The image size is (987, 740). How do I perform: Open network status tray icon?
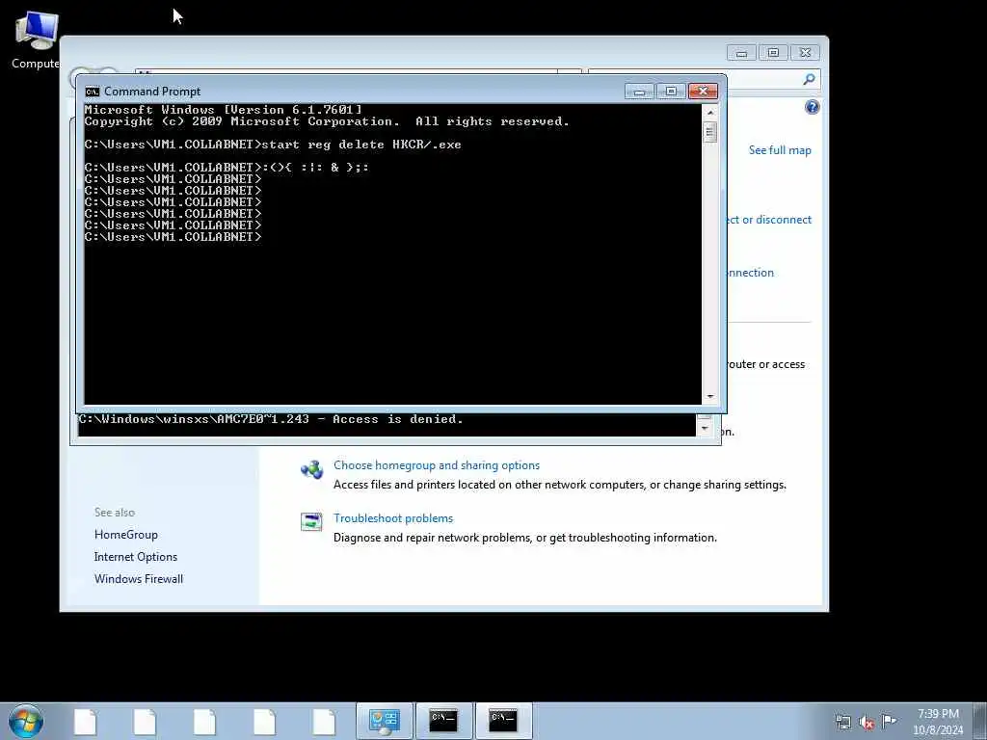click(842, 722)
